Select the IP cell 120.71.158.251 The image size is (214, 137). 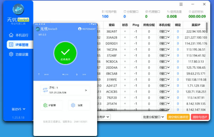(x=196, y=91)
